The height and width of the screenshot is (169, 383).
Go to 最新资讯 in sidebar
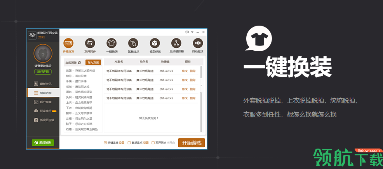(x=43, y=84)
